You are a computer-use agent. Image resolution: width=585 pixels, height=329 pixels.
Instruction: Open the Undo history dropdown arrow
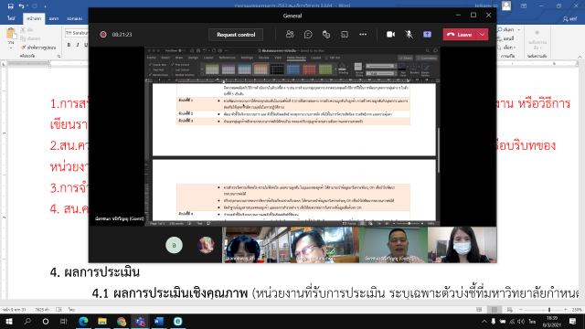[x=27, y=6]
